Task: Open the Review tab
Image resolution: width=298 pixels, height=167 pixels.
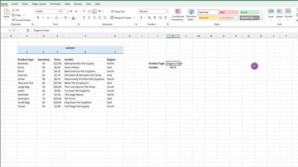Action: (78, 4)
